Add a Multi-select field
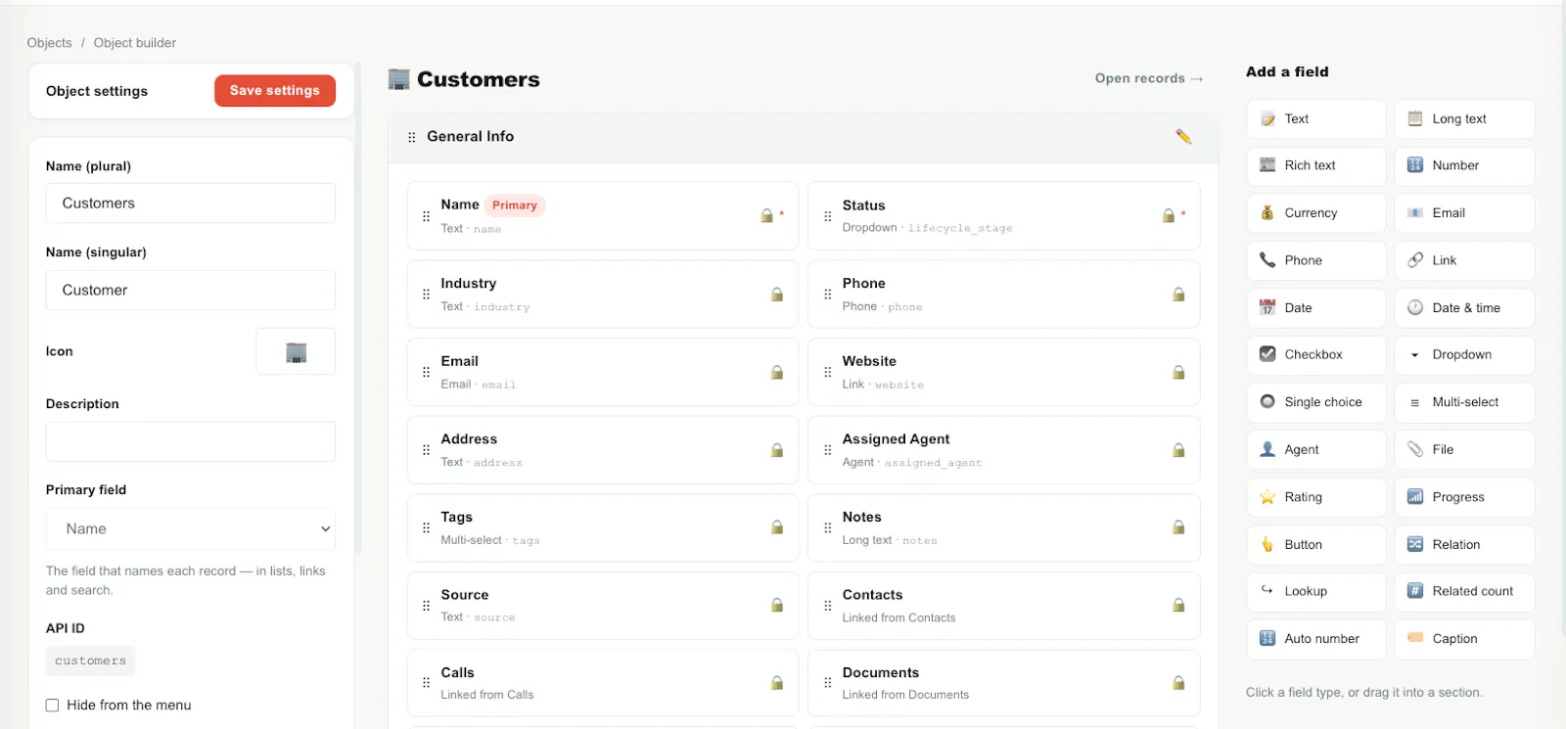Image resolution: width=1566 pixels, height=729 pixels. pyautogui.click(x=1464, y=402)
